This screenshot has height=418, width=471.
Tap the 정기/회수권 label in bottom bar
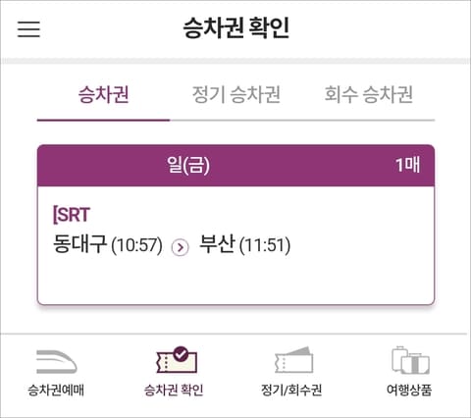291,391
